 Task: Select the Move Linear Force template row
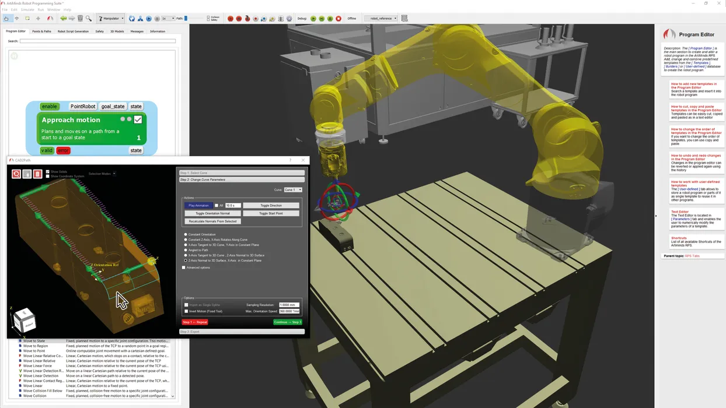click(x=93, y=366)
